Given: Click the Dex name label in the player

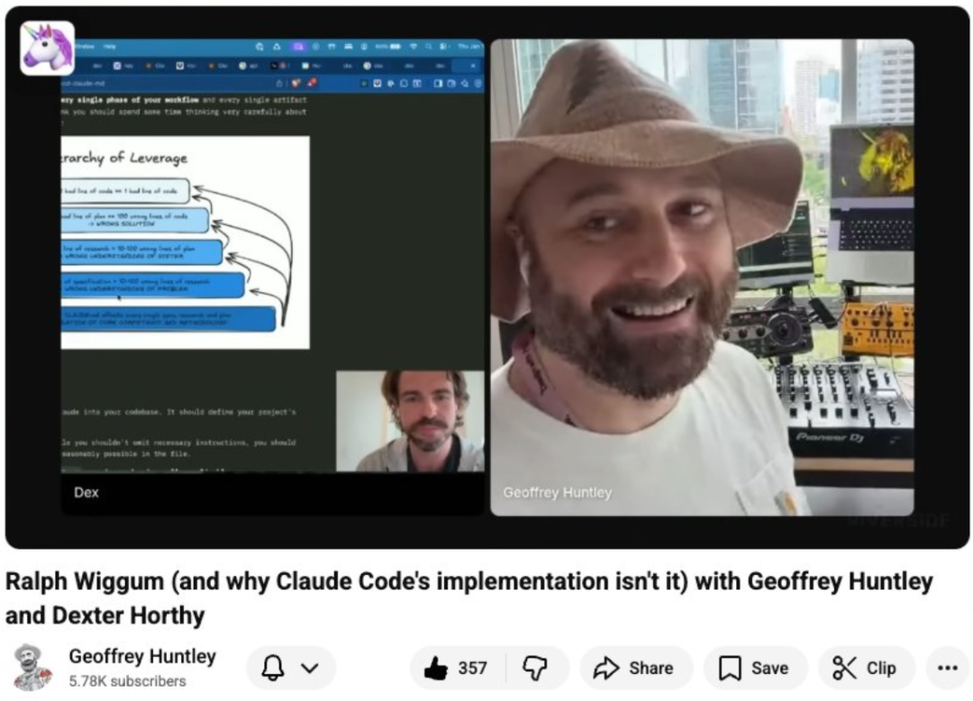Looking at the screenshot, I should (x=86, y=492).
